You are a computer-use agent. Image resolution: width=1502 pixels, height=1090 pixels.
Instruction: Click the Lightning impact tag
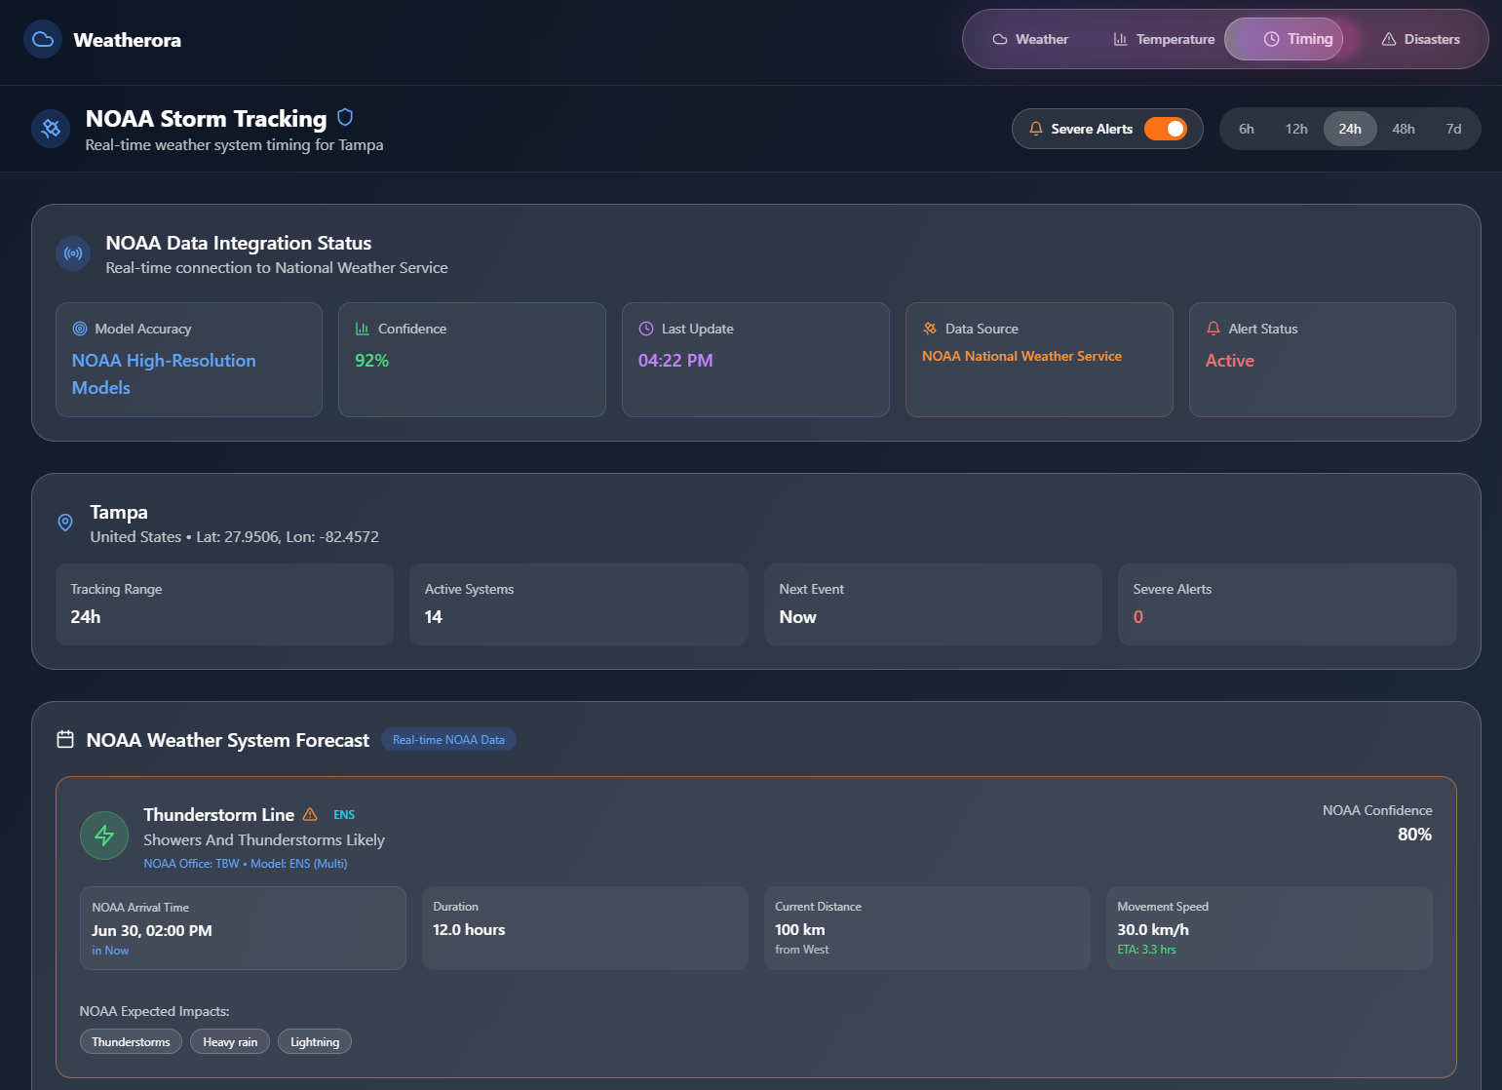pyautogui.click(x=315, y=1041)
